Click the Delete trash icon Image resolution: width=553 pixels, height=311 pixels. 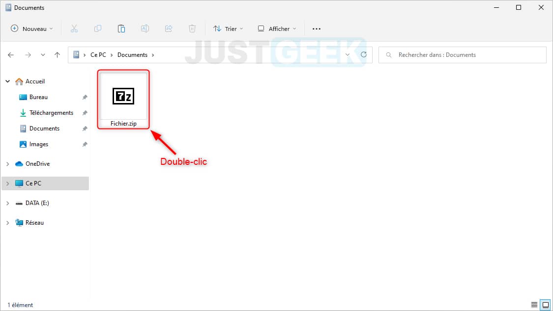[192, 29]
